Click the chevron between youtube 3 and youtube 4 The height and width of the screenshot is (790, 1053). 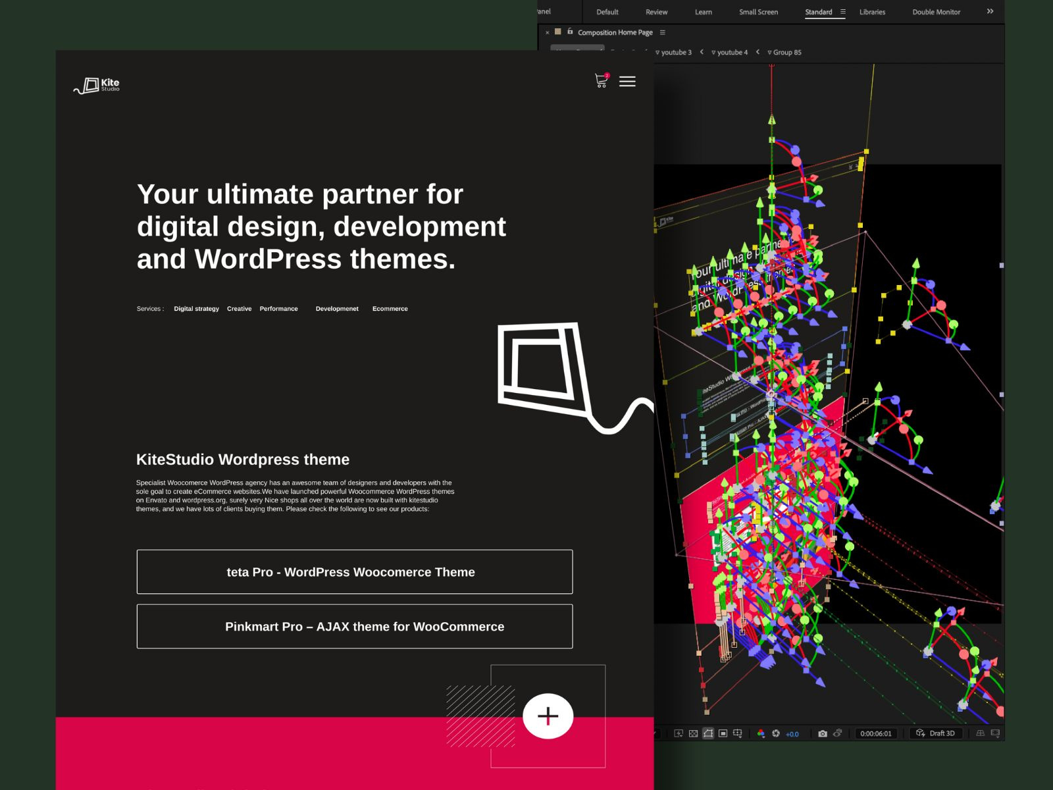pyautogui.click(x=702, y=52)
